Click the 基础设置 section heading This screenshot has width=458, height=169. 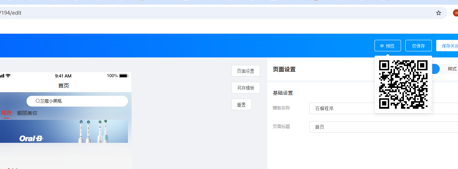[x=283, y=93]
